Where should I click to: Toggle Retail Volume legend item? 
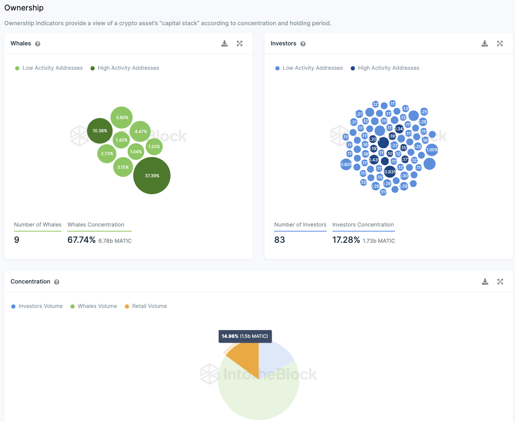pyautogui.click(x=146, y=306)
